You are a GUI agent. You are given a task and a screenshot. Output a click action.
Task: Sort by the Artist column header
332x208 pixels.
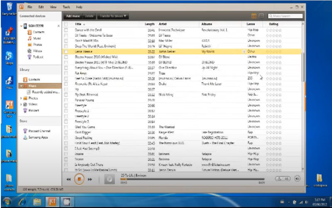point(163,24)
